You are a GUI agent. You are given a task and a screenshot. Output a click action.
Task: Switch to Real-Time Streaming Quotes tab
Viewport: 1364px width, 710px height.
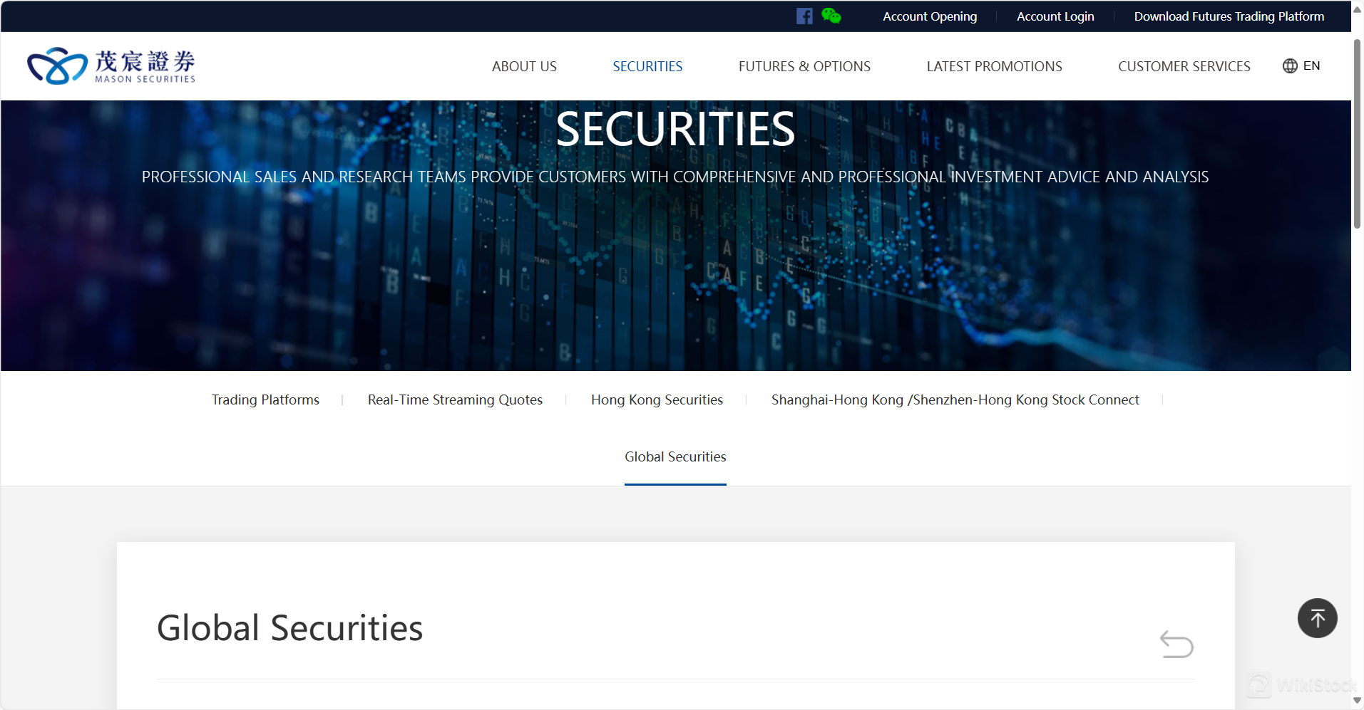coord(455,400)
